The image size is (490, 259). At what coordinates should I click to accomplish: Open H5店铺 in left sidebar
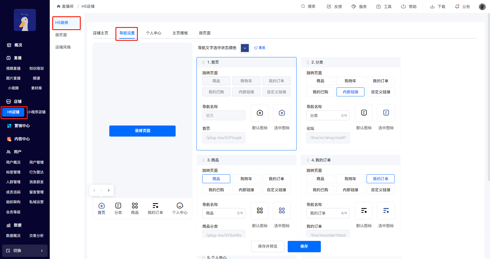13,112
